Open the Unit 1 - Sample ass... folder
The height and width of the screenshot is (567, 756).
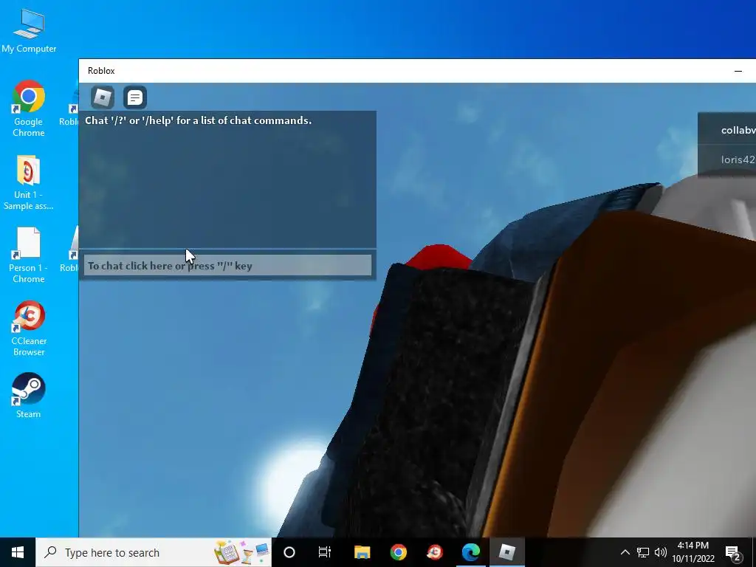(x=29, y=183)
